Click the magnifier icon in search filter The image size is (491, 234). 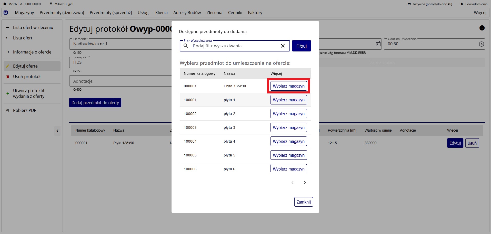[x=186, y=46]
